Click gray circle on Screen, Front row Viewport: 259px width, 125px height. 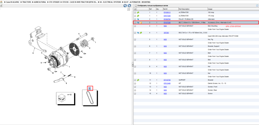click(135, 87)
